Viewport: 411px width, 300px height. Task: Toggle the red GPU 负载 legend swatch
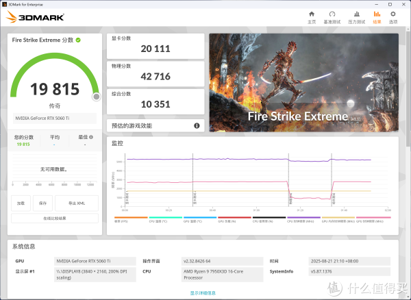[232, 218]
